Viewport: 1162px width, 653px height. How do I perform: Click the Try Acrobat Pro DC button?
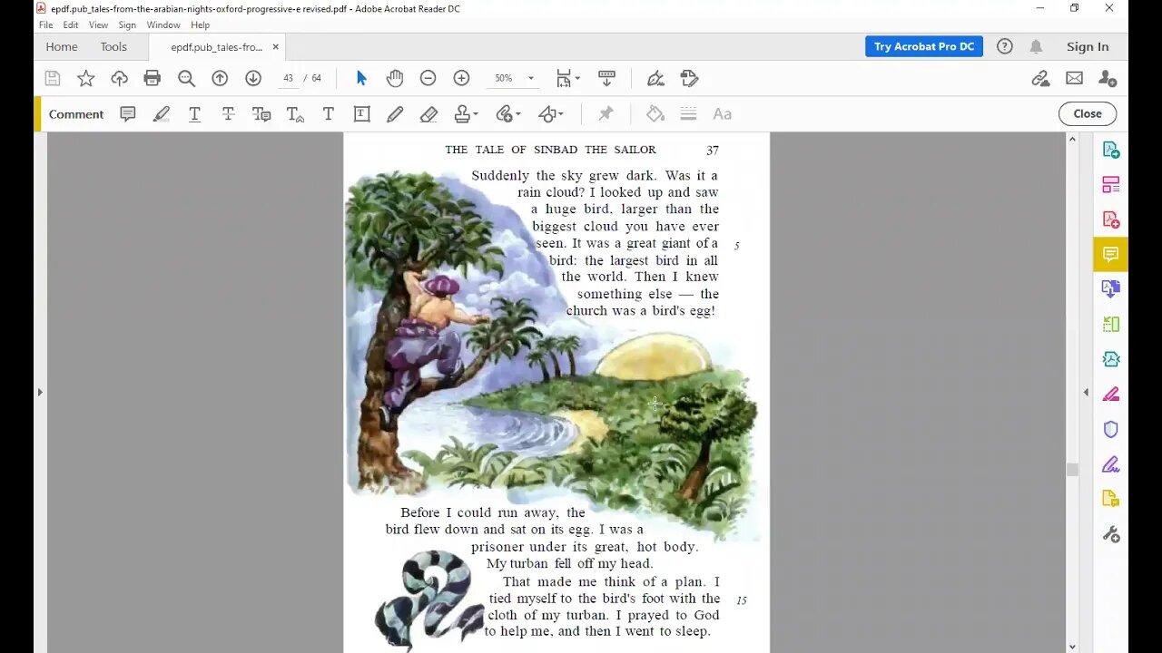click(x=924, y=46)
